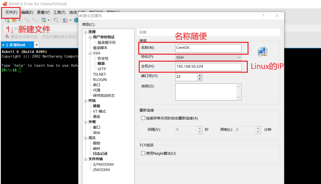Open the dropdown beside the properties gear icon
The width and height of the screenshot is (321, 184).
(48, 20)
